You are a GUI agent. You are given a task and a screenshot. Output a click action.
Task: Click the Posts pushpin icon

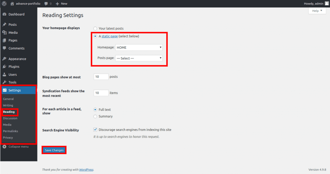[x=4, y=24]
